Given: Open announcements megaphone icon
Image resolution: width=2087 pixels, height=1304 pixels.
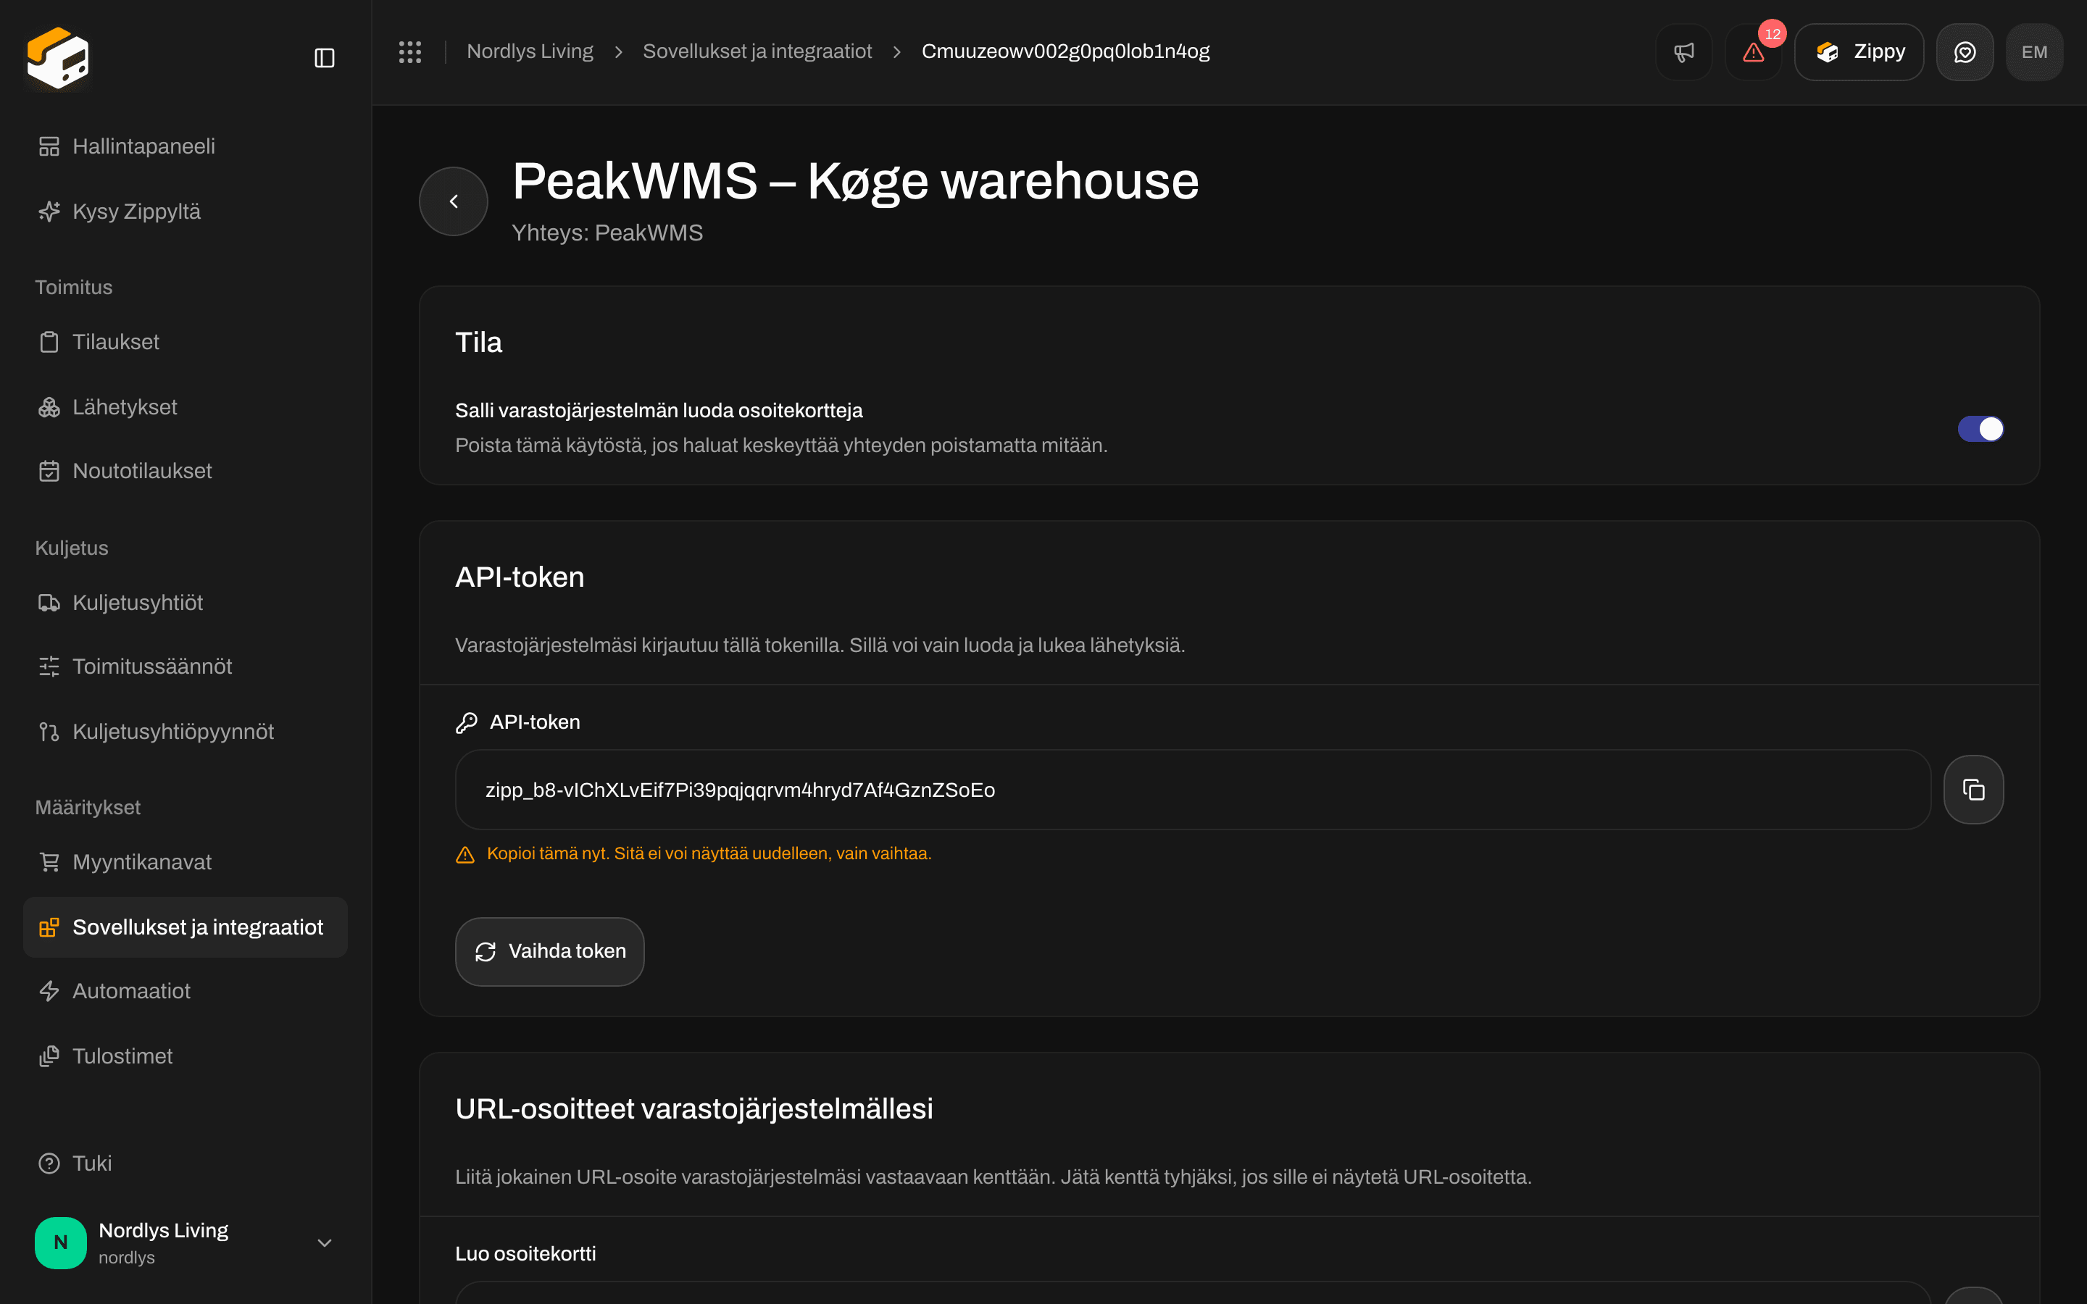Looking at the screenshot, I should tap(1683, 51).
